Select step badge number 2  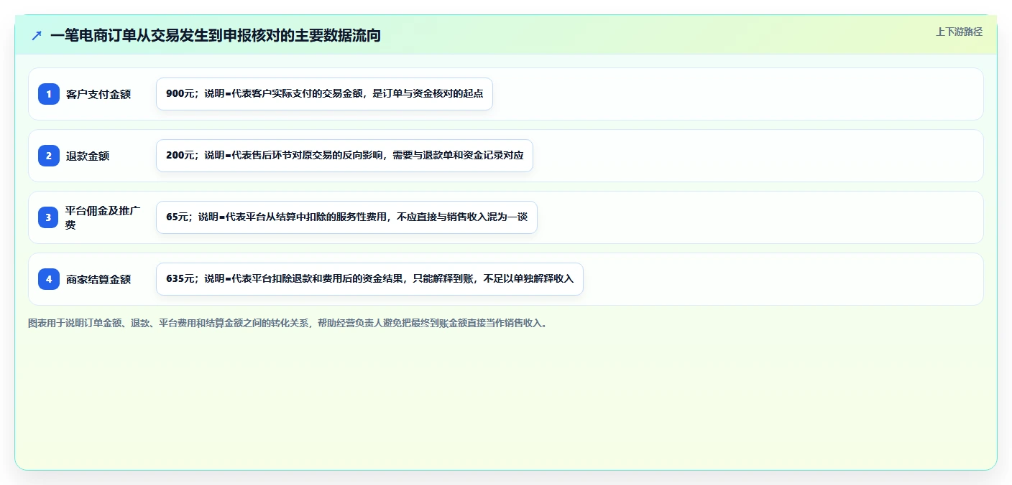coord(49,156)
